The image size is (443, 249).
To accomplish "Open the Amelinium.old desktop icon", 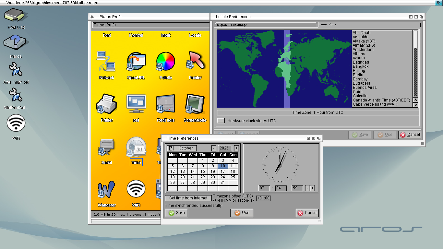I will tap(16, 70).
